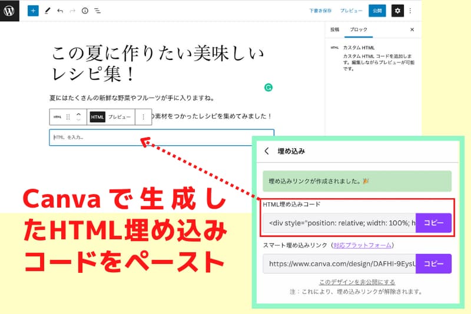Switch to the 投稿 sidebar tab
This screenshot has height=314, width=471.
click(x=334, y=29)
